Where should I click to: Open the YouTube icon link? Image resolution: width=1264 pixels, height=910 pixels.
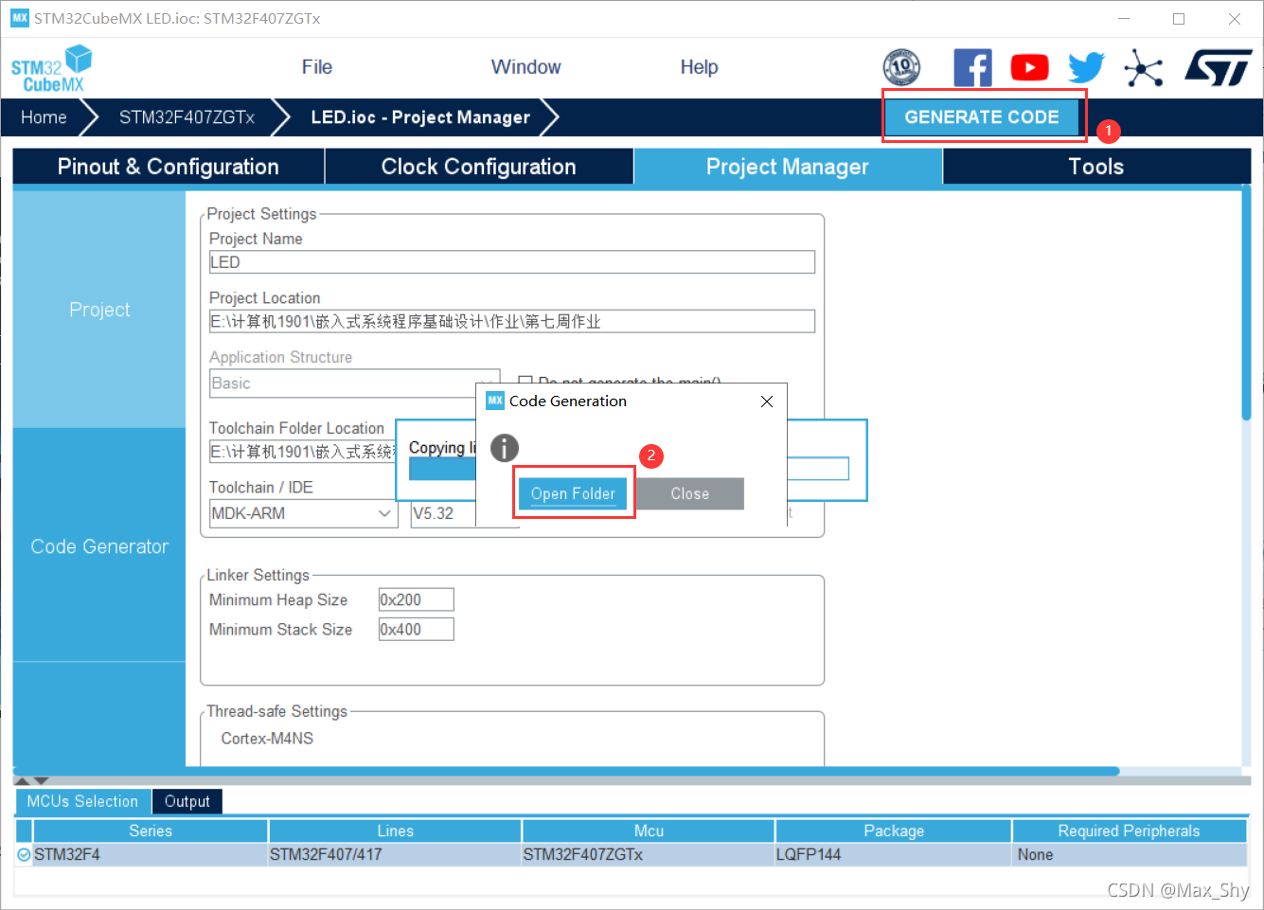(1029, 67)
